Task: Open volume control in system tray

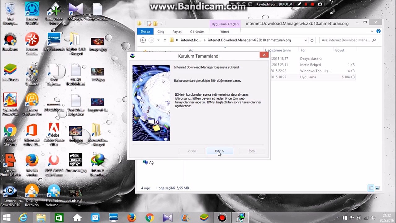Action: pyautogui.click(x=373, y=218)
